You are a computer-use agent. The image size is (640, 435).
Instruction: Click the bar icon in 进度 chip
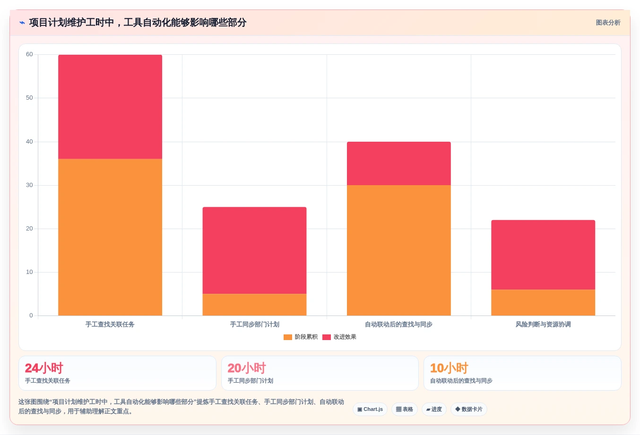pyautogui.click(x=428, y=409)
